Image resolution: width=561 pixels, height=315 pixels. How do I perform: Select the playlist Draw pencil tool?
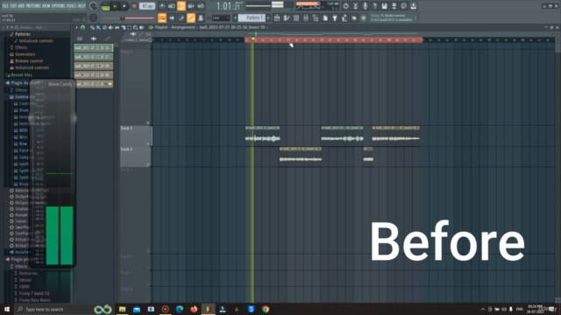(92, 27)
